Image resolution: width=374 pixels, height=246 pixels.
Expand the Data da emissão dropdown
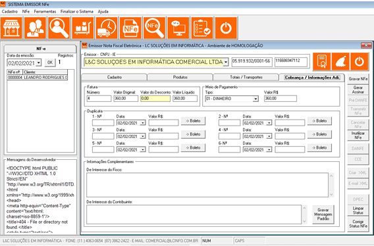39,63
